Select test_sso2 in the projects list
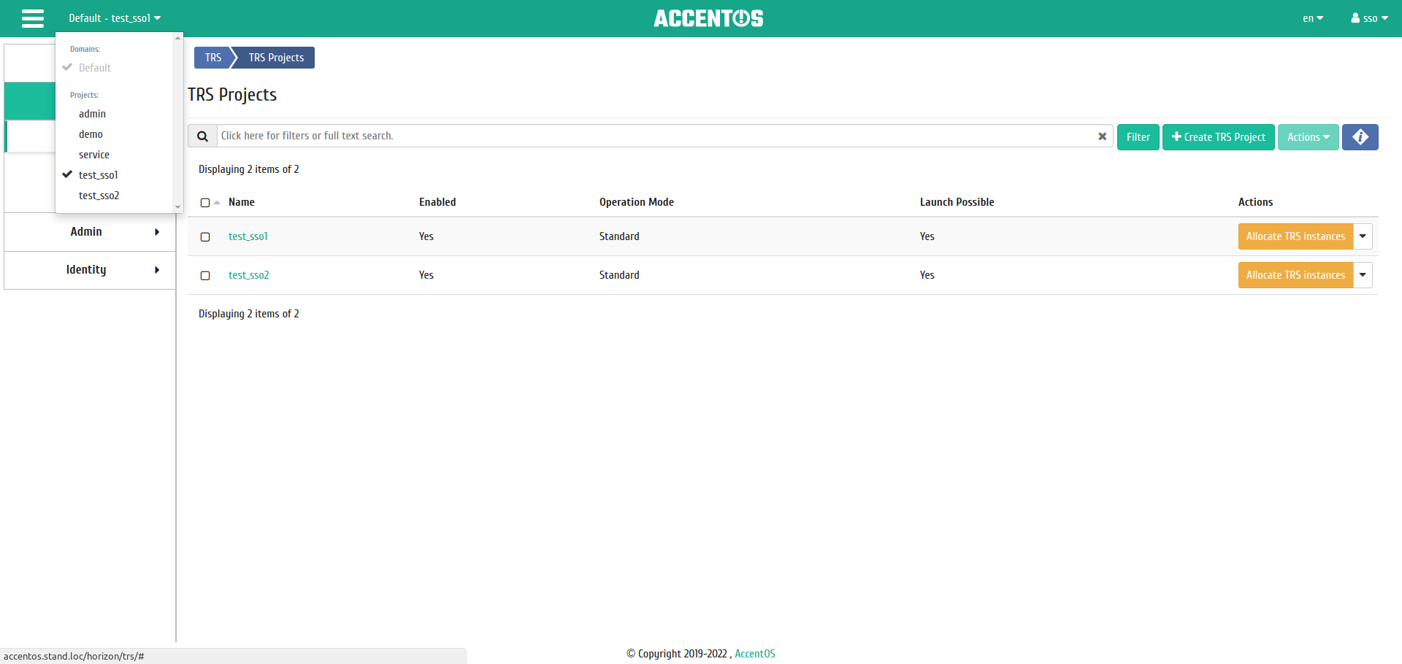The width and height of the screenshot is (1402, 664). (x=99, y=196)
